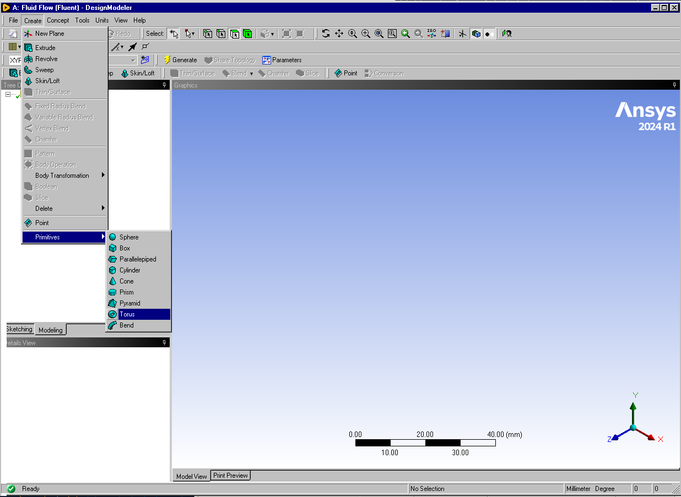Toggle the Faces selection filter
The image size is (681, 497).
[234, 34]
